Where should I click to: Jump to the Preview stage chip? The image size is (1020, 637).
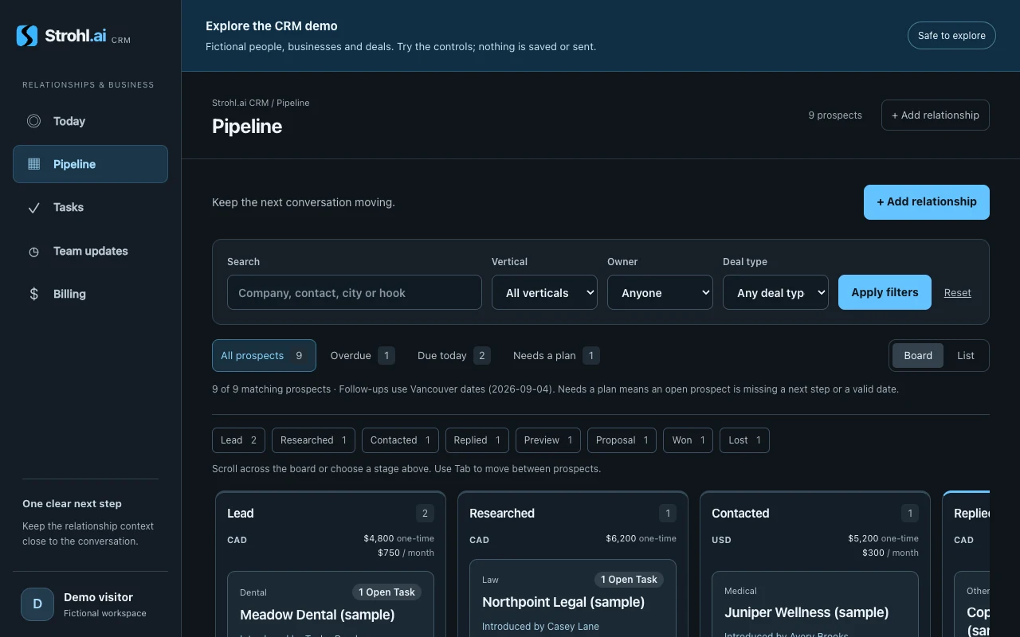[547, 440]
